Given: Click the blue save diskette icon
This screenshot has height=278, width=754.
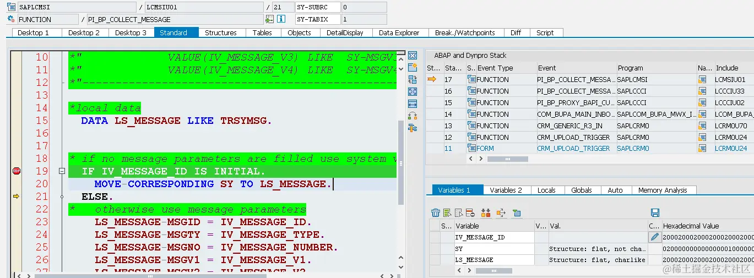Looking at the screenshot, I should click(x=655, y=213).
